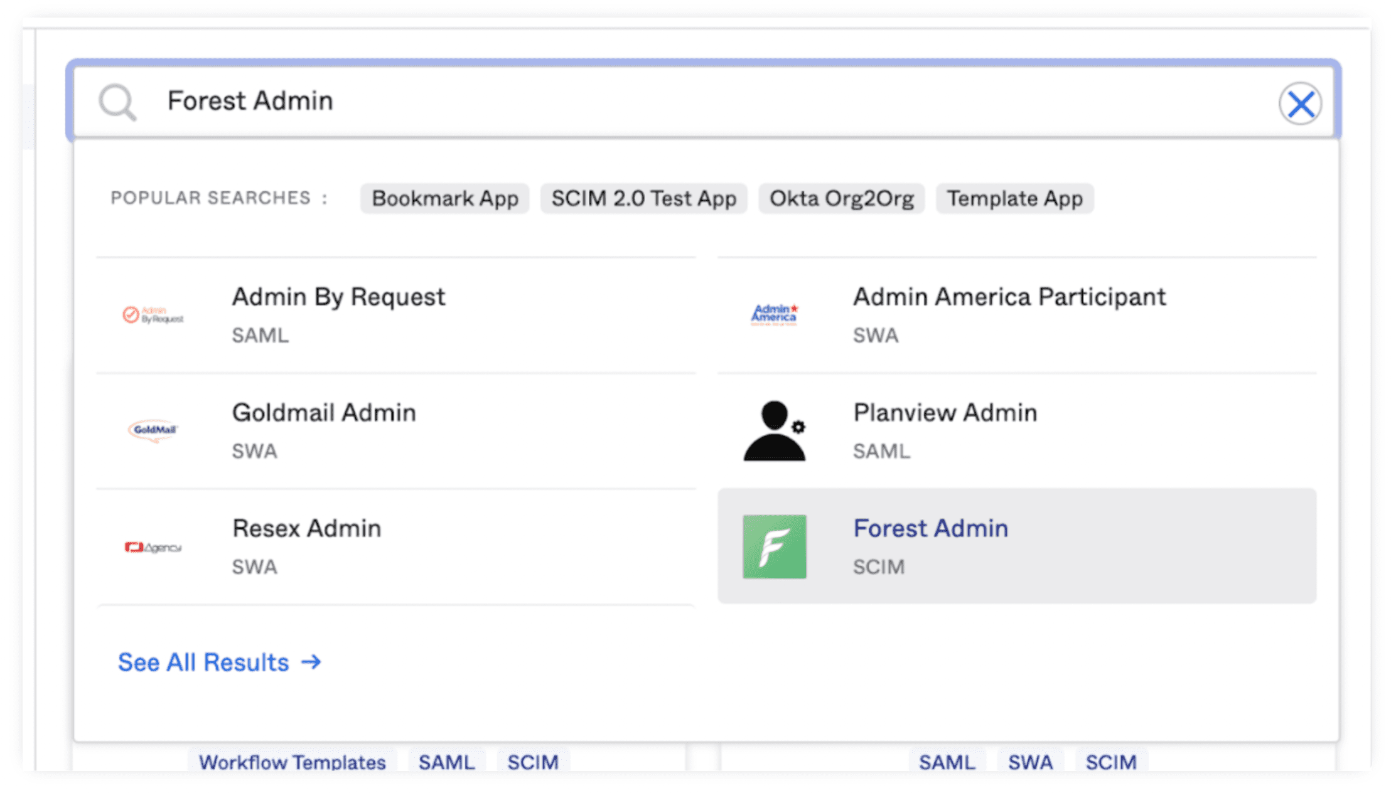Click the GoldMail logo icon
The height and width of the screenshot is (793, 1391).
[153, 430]
